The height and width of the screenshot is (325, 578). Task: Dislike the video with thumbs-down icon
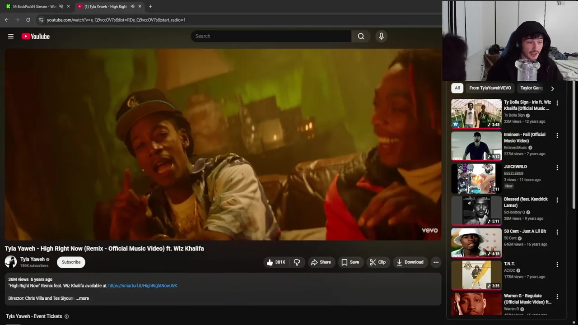pos(297,262)
